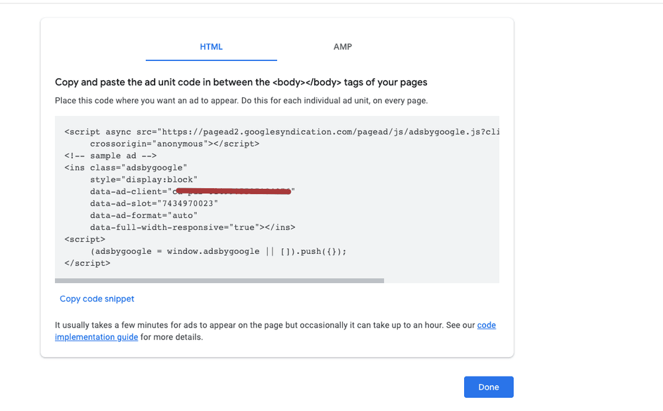Click the data-full-width-responsive true line
Viewport: 663px width, 411px height.
(x=192, y=227)
